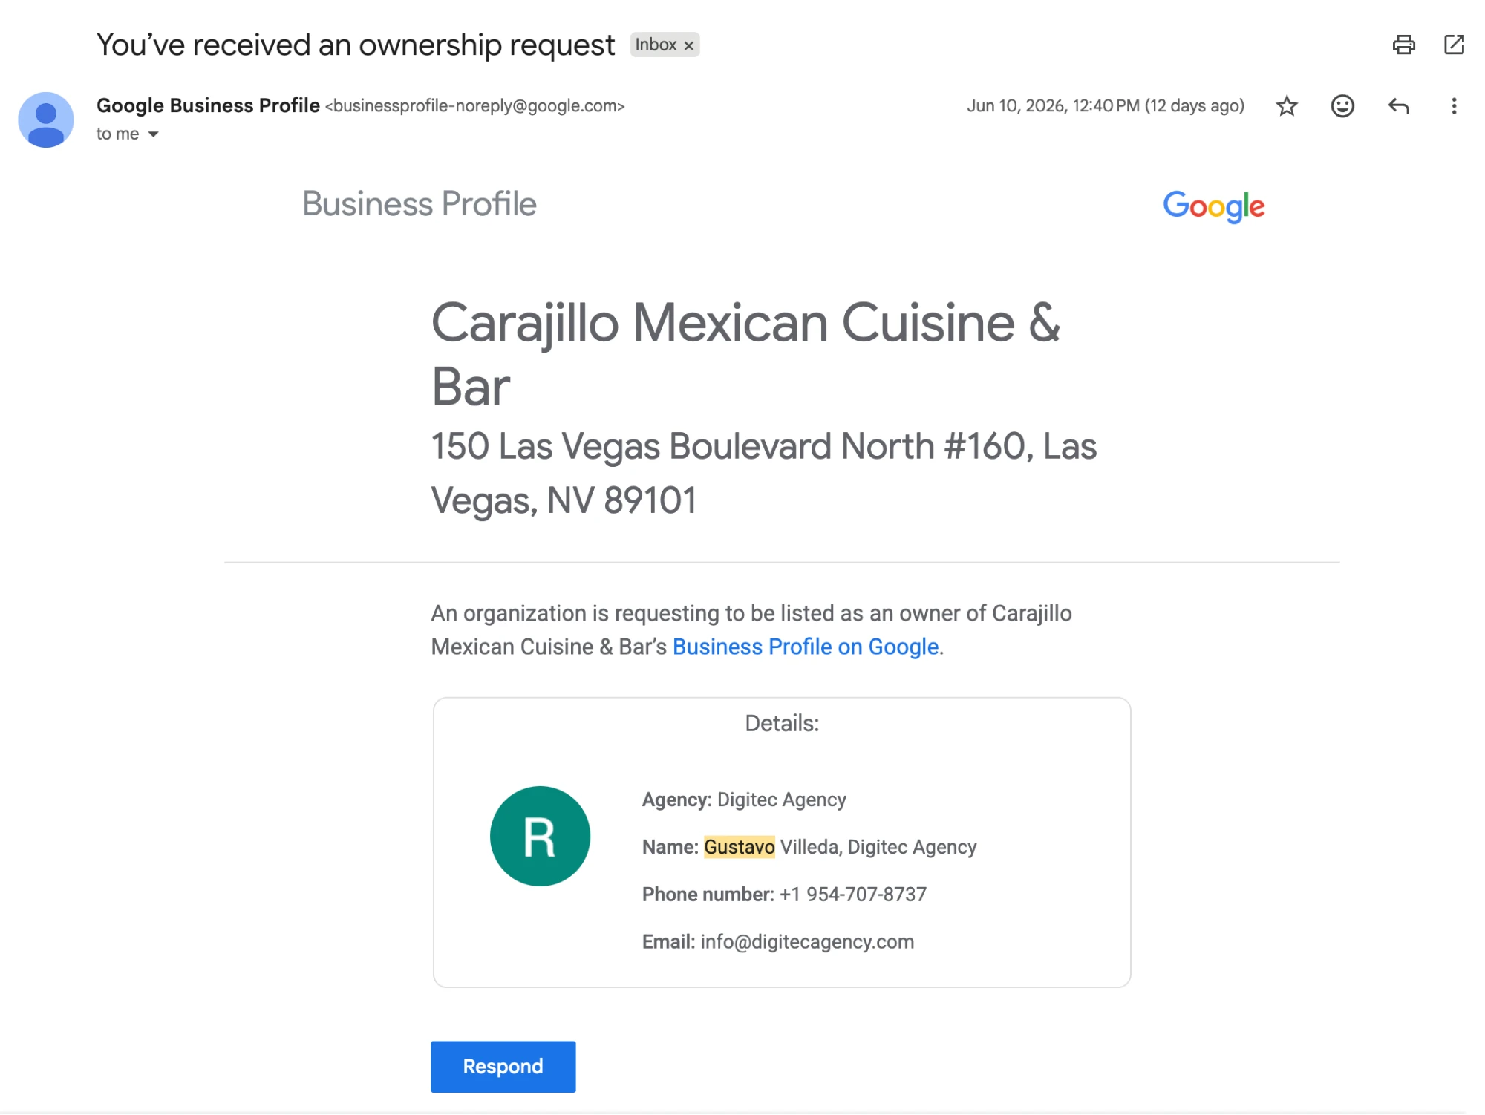Click the 'Agency: Digitec Agency' line
The image size is (1485, 1115).
tap(744, 800)
